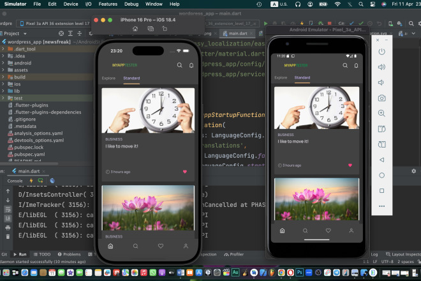This screenshot has width=421, height=281.
Task: Expand the assets folder
Action: point(3,70)
